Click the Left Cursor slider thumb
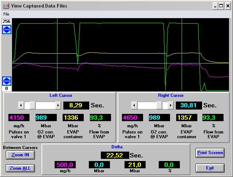Viewport: 233px width, 177px height. point(32,106)
